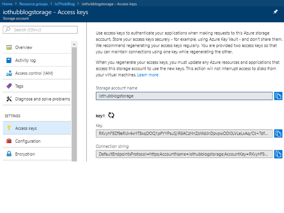The width and height of the screenshot is (284, 213).
Task: Click the page title iothubblogstorage - Access keys
Action: point(45,12)
